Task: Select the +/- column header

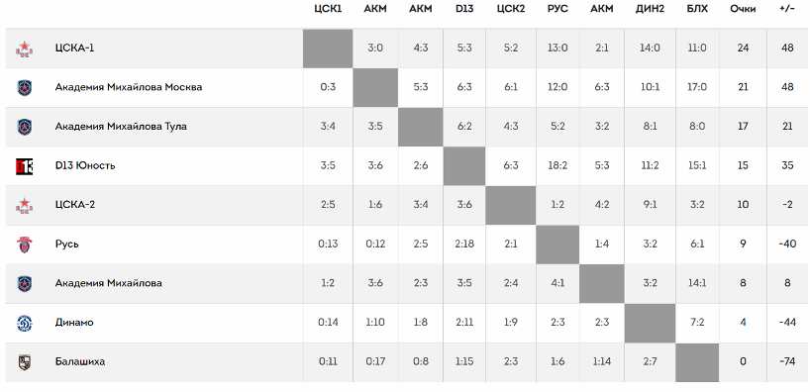Action: pos(788,9)
